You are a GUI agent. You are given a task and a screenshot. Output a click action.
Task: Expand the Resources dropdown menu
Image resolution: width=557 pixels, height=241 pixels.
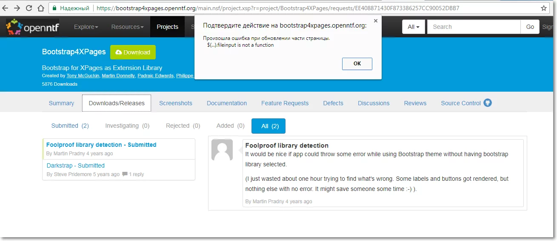coord(127,27)
